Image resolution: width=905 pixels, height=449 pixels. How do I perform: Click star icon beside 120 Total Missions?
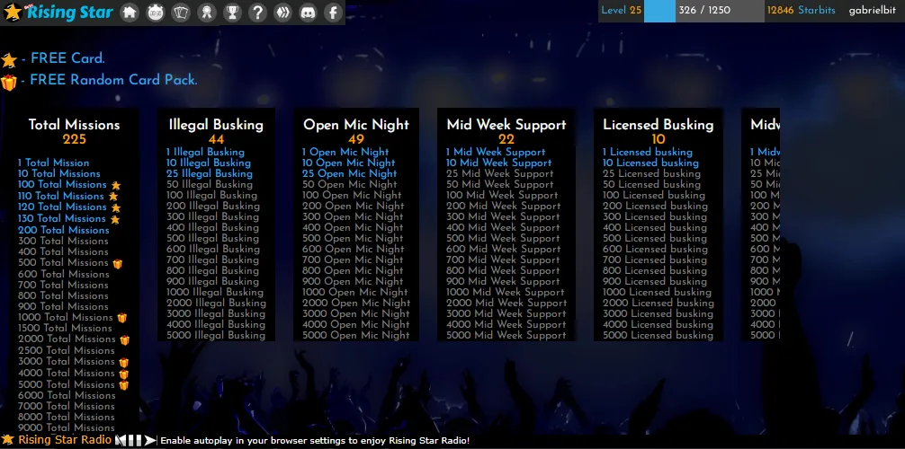click(116, 207)
